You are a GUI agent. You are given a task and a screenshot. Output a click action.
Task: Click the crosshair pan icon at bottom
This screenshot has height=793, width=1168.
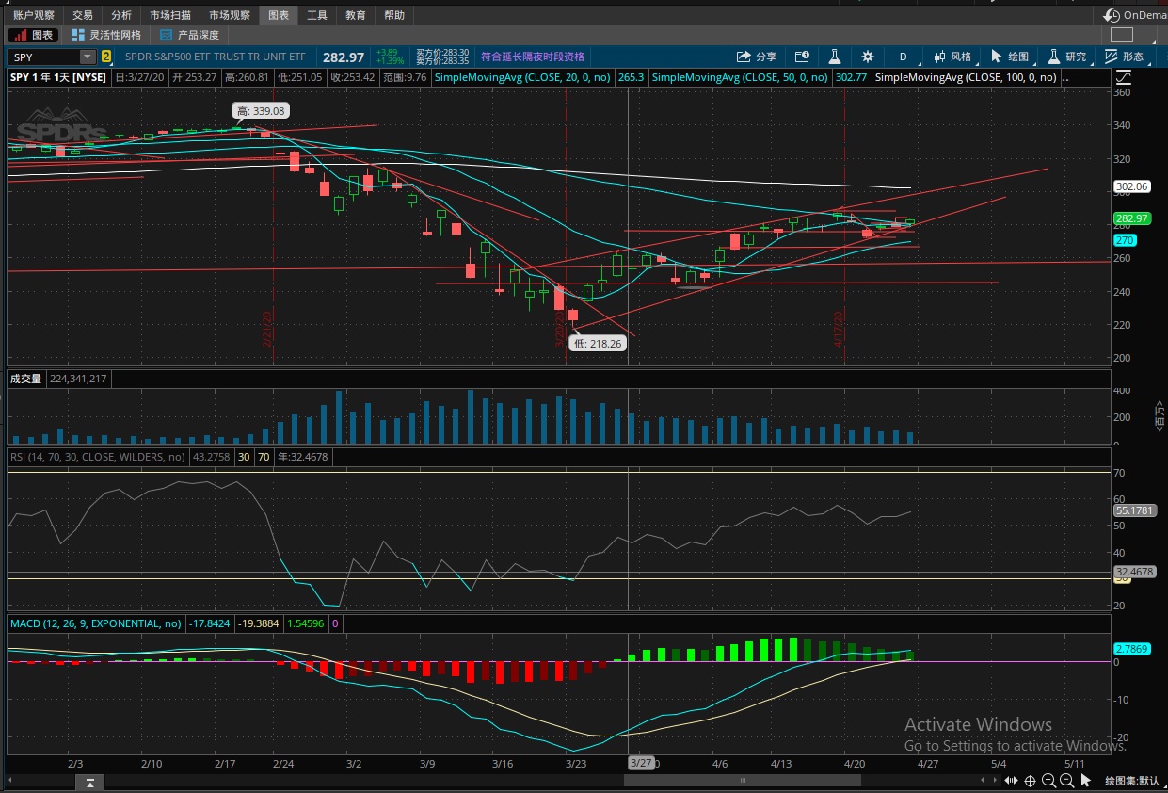(1031, 781)
